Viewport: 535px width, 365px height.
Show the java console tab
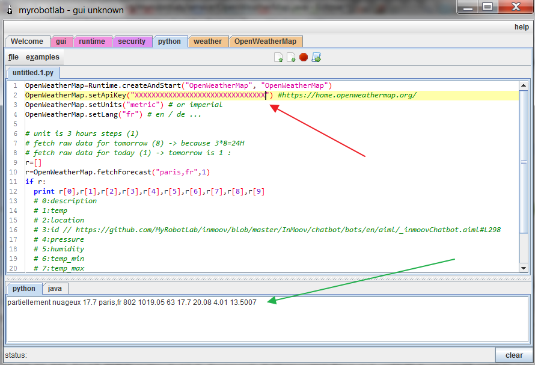pos(55,289)
